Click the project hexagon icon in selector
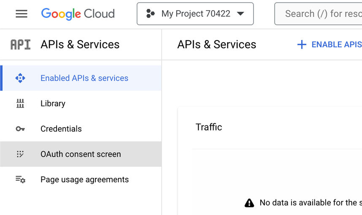Screen dimensions: 362x215 tap(151, 14)
